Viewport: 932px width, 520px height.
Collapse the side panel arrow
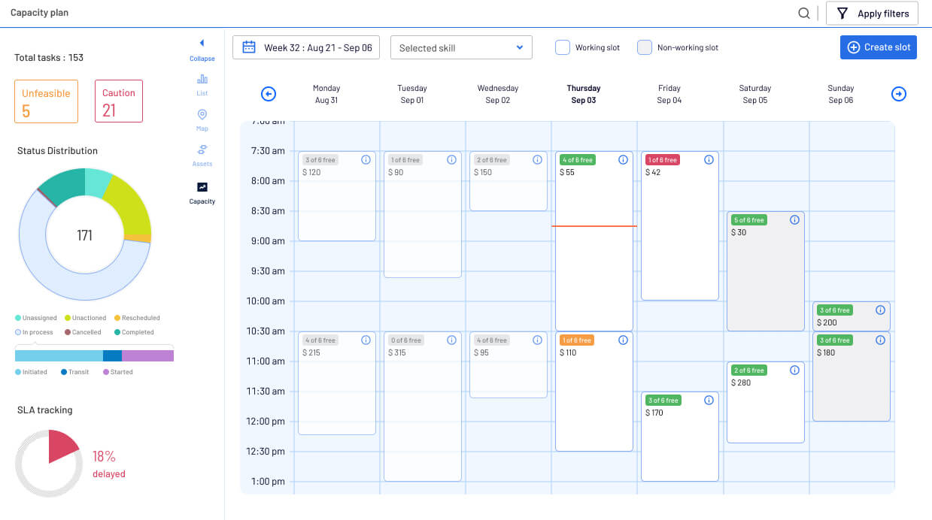(x=202, y=44)
